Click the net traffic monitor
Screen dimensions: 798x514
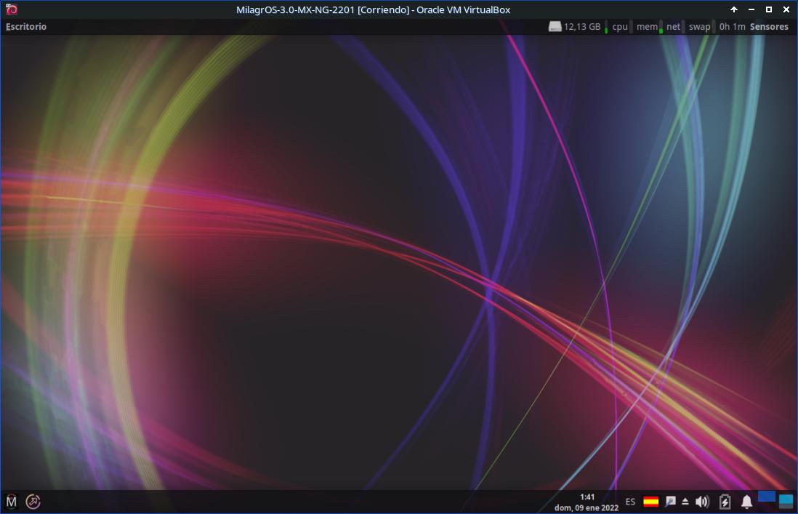[x=673, y=27]
